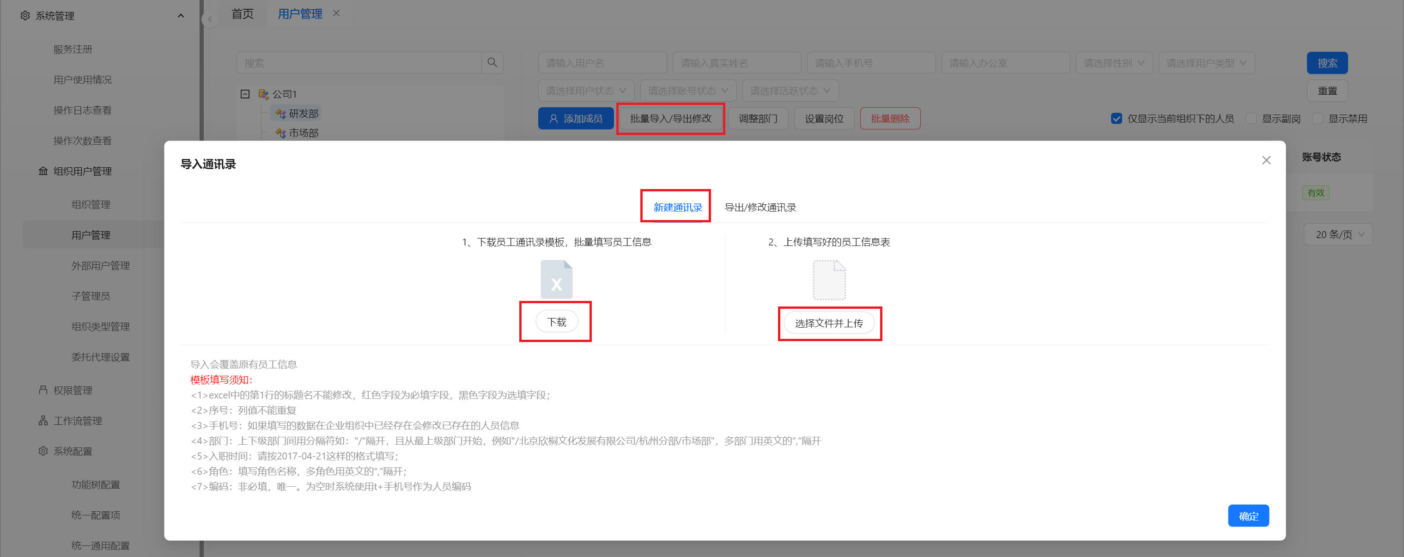The width and height of the screenshot is (1404, 557).
Task: Open the 请选择用户类型 dropdown
Action: (x=1206, y=63)
